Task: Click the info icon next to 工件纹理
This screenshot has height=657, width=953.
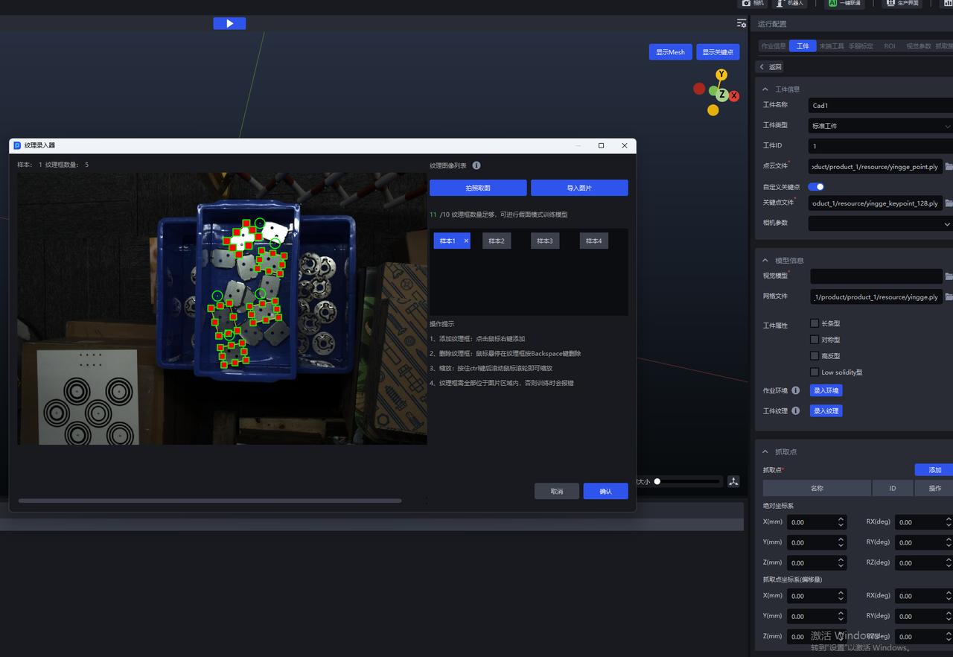Action: coord(795,411)
